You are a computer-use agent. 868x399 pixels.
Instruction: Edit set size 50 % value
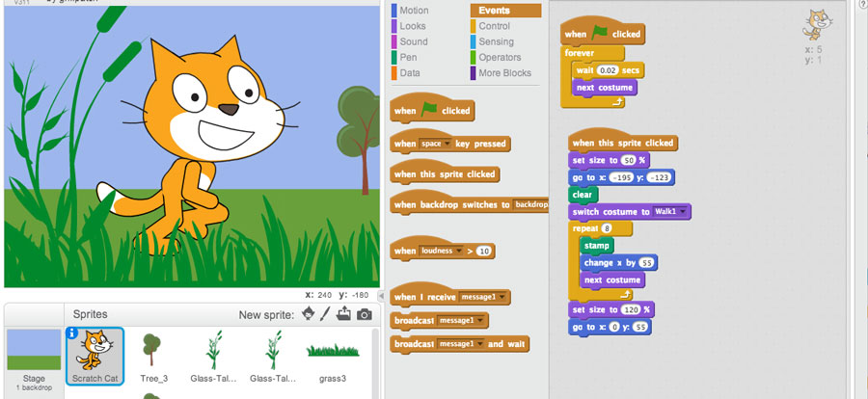(628, 161)
